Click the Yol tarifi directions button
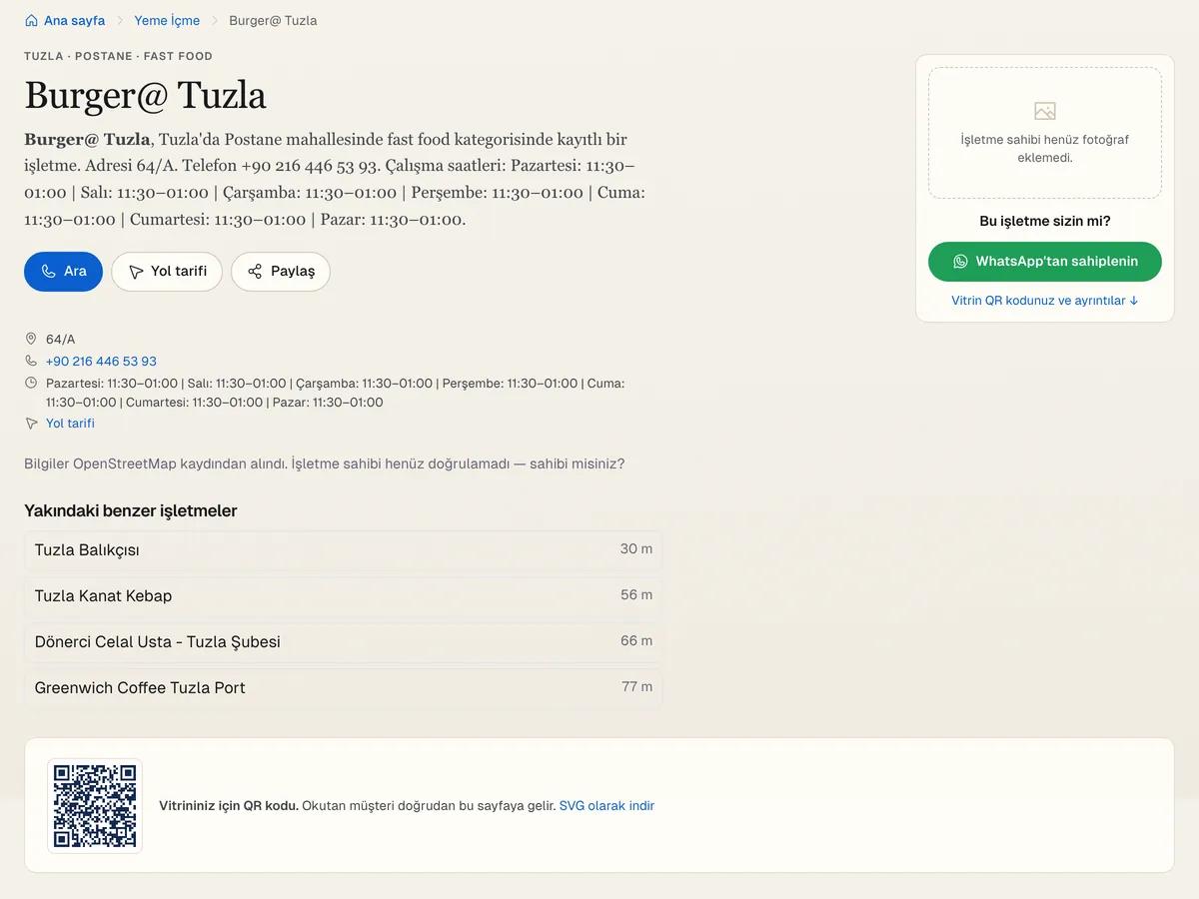The image size is (1199, 899). pyautogui.click(x=167, y=272)
